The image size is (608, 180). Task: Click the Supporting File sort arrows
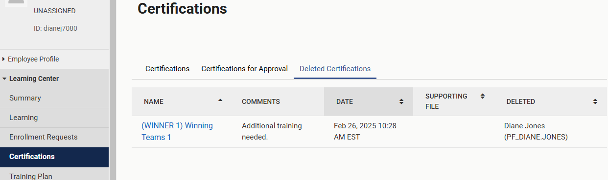[483, 96]
